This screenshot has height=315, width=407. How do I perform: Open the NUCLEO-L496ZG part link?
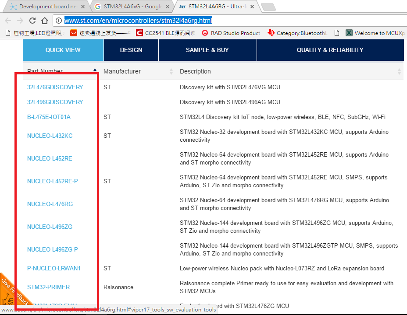pyautogui.click(x=50, y=227)
